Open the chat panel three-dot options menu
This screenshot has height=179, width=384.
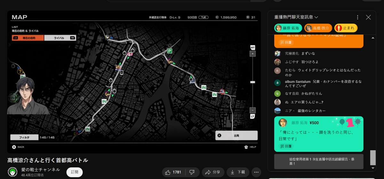357,17
